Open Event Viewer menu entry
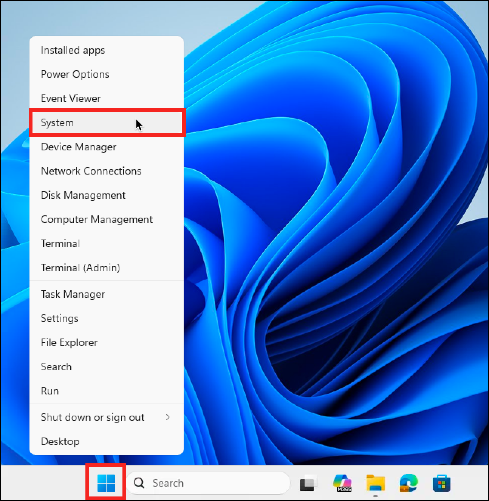Viewport: 489px width, 501px height. (x=71, y=99)
